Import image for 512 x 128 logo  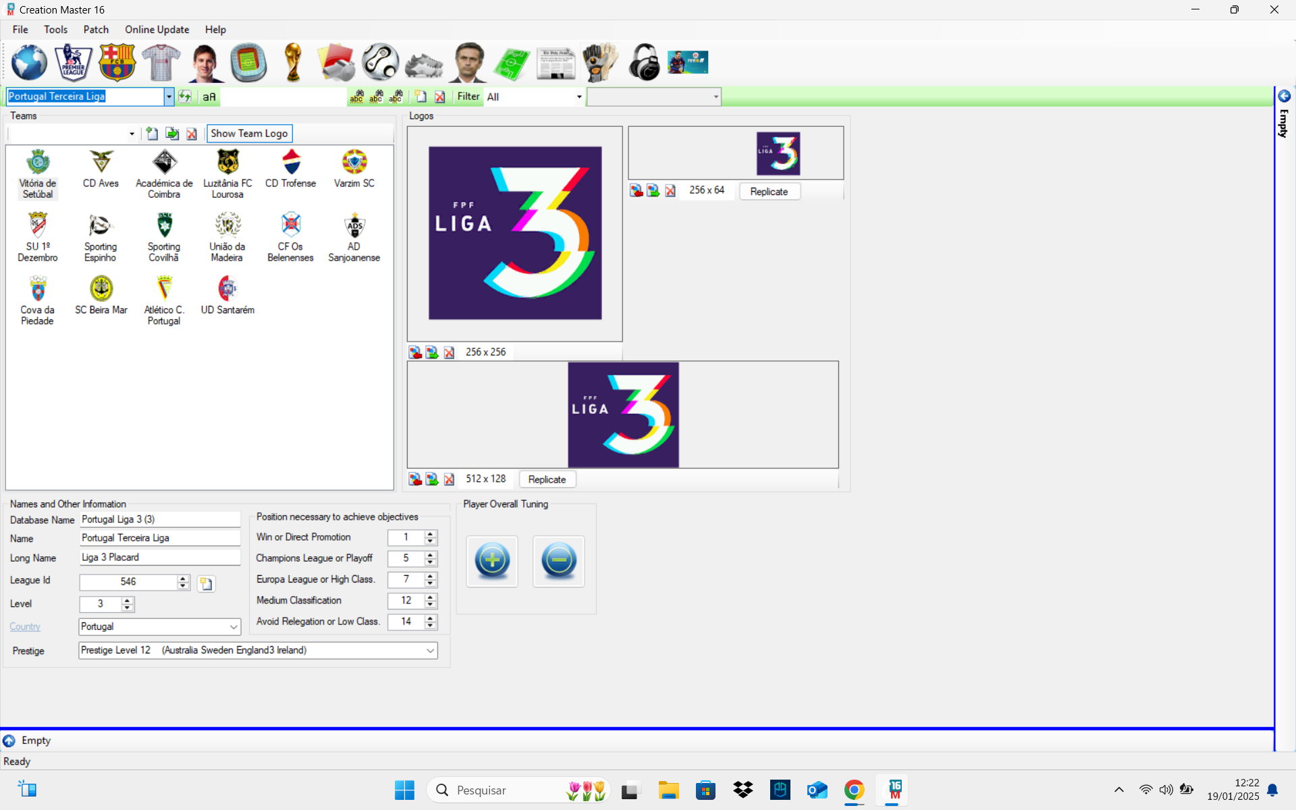pyautogui.click(x=415, y=479)
